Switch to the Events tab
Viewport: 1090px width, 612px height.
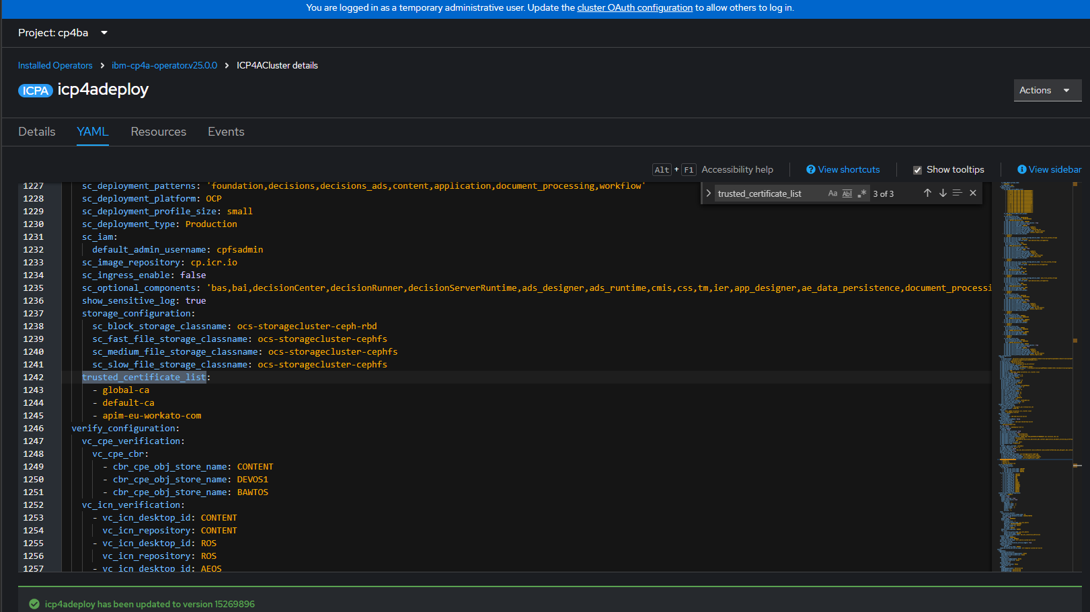(x=226, y=132)
